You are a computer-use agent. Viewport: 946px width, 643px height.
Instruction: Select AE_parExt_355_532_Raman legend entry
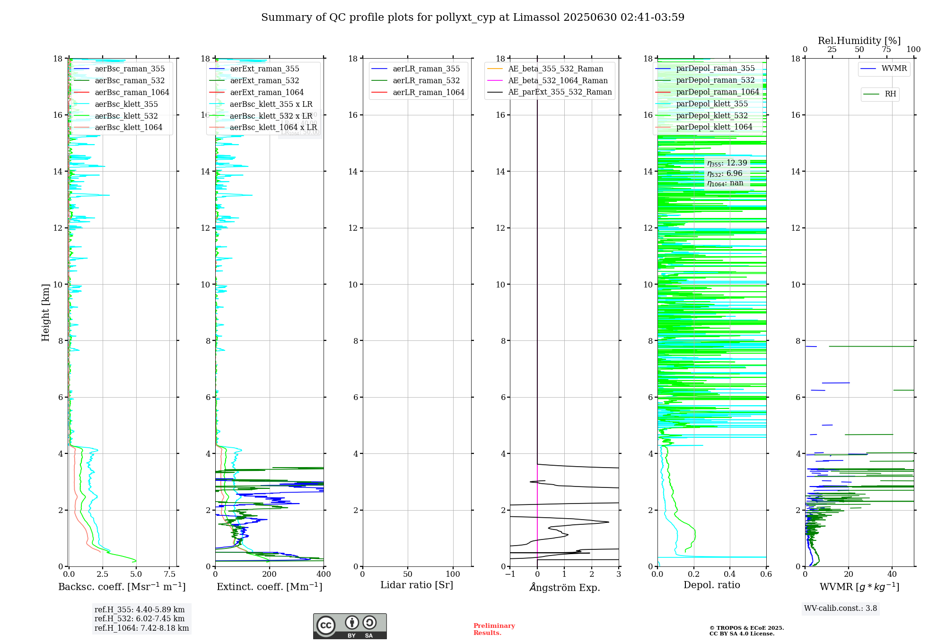550,92
